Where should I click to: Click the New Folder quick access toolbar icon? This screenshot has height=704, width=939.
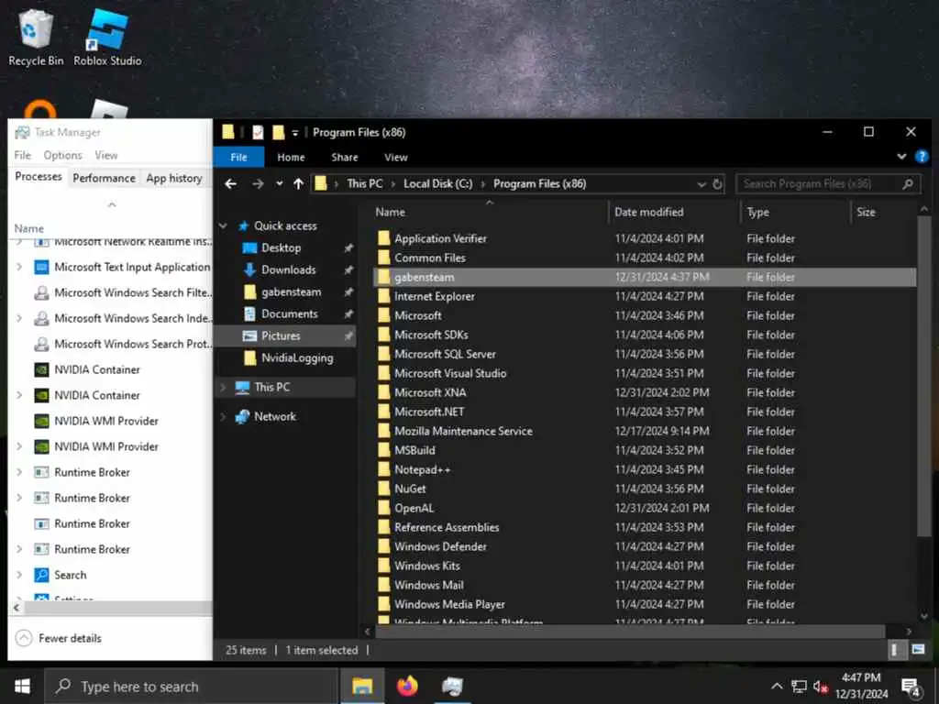click(x=279, y=132)
